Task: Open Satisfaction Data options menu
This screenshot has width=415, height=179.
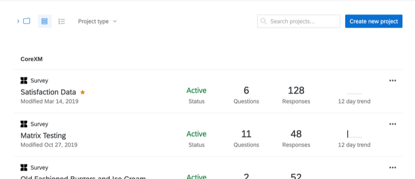Action: click(x=393, y=80)
